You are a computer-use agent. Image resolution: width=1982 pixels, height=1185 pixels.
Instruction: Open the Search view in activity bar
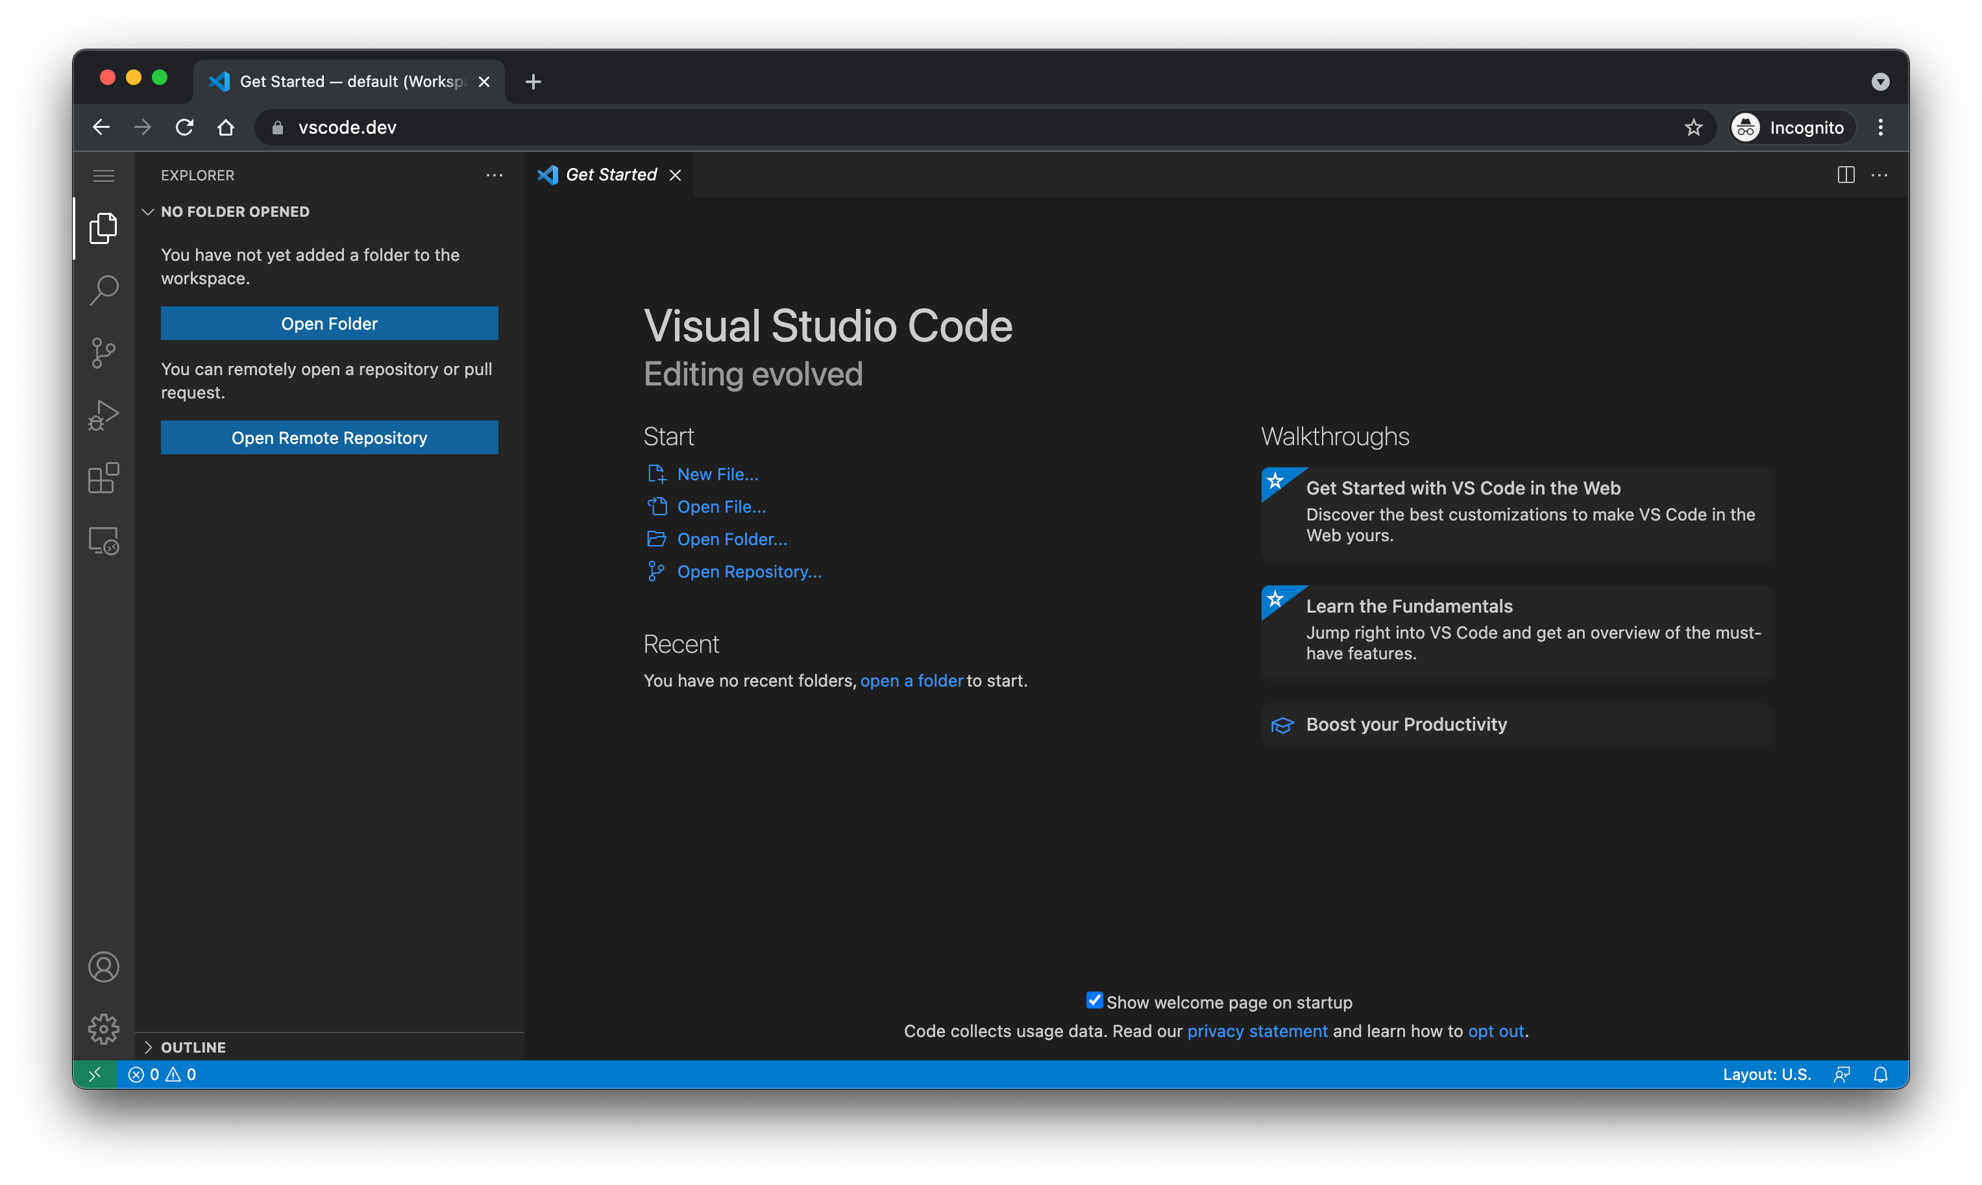pyautogui.click(x=104, y=290)
